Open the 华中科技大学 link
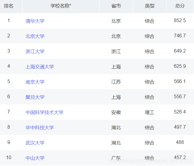Image resolution: width=194 pixels, height=166 pixels. [x=40, y=127]
